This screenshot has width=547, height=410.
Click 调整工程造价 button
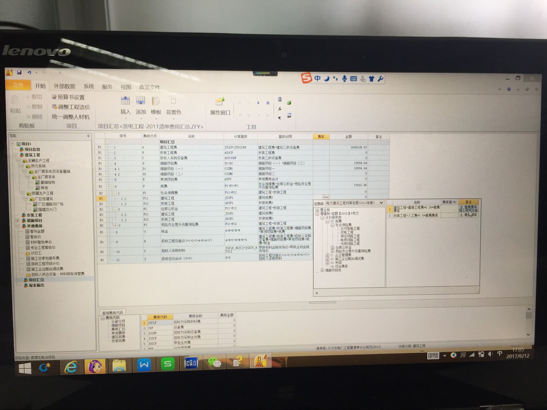(71, 107)
